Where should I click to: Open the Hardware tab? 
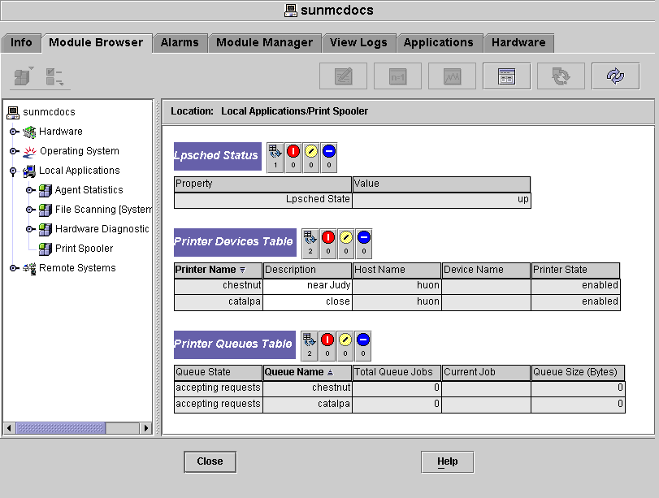pos(518,42)
